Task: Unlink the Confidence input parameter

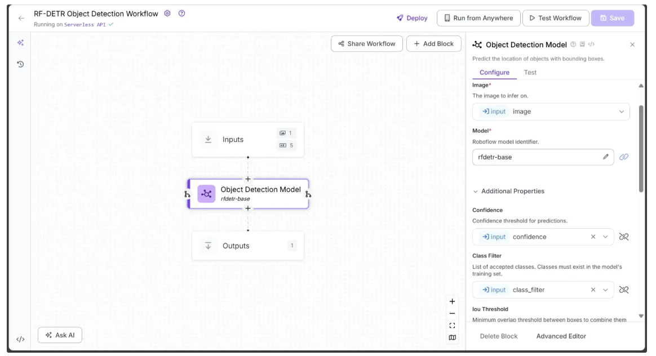Action: [x=624, y=237]
